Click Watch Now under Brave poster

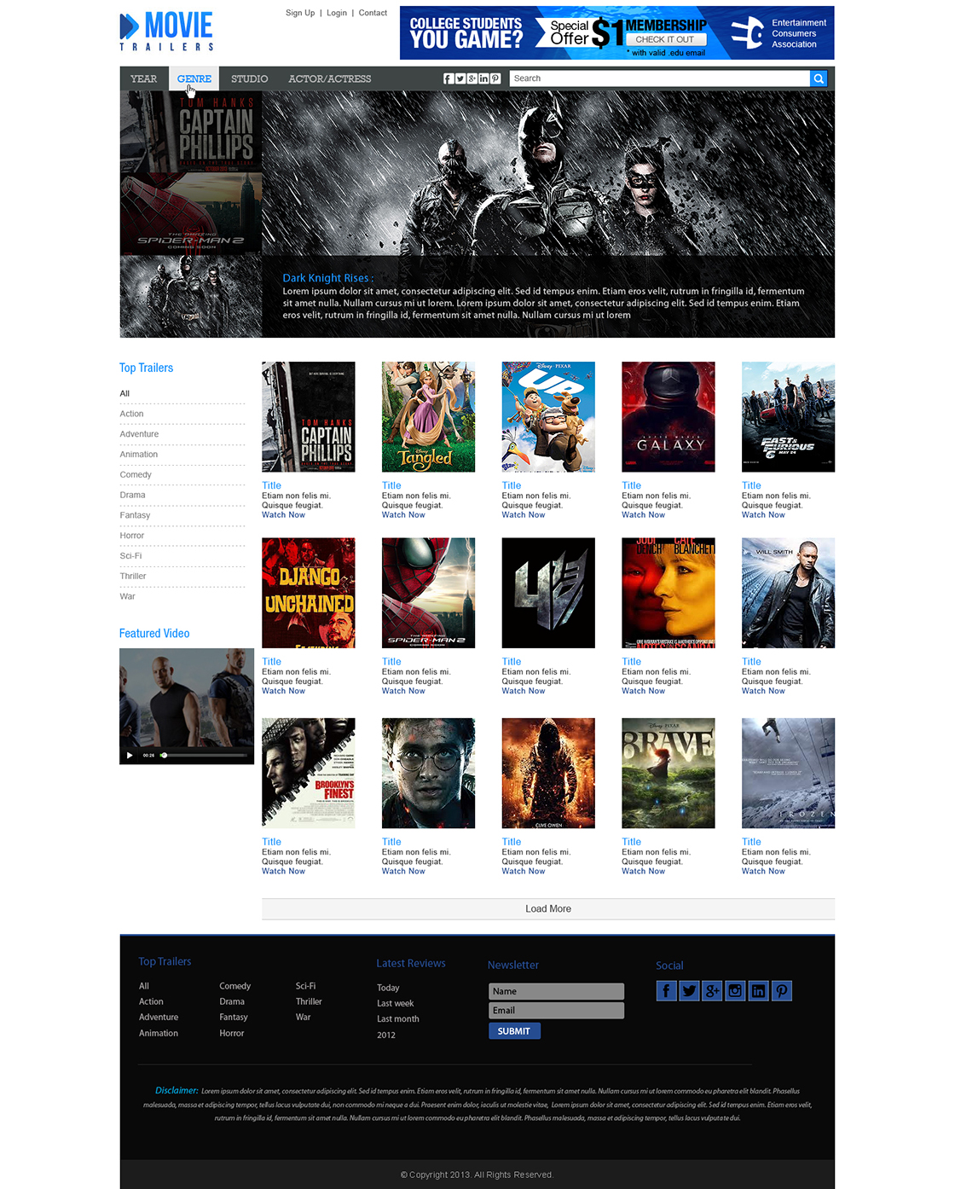coord(643,871)
